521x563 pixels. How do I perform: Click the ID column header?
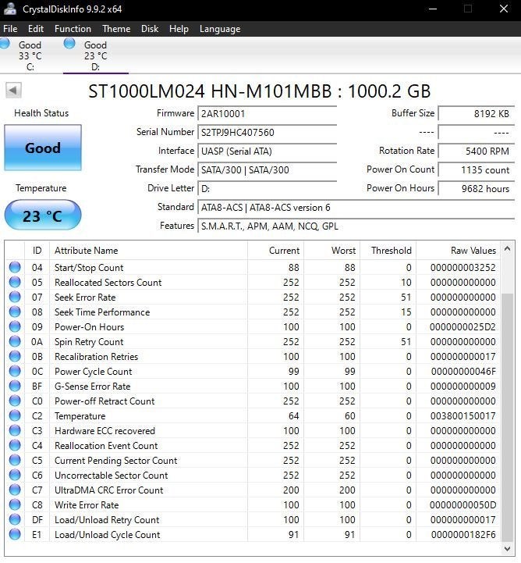(37, 250)
